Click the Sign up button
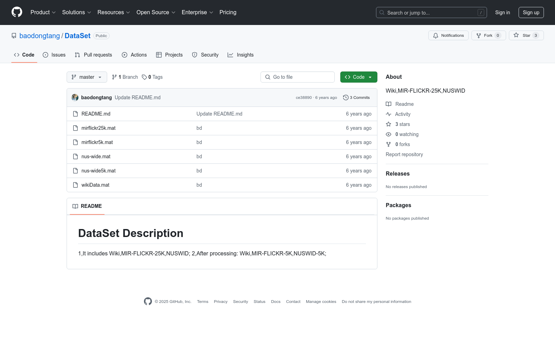Screen dimensions: 555x347 click(x=531, y=12)
